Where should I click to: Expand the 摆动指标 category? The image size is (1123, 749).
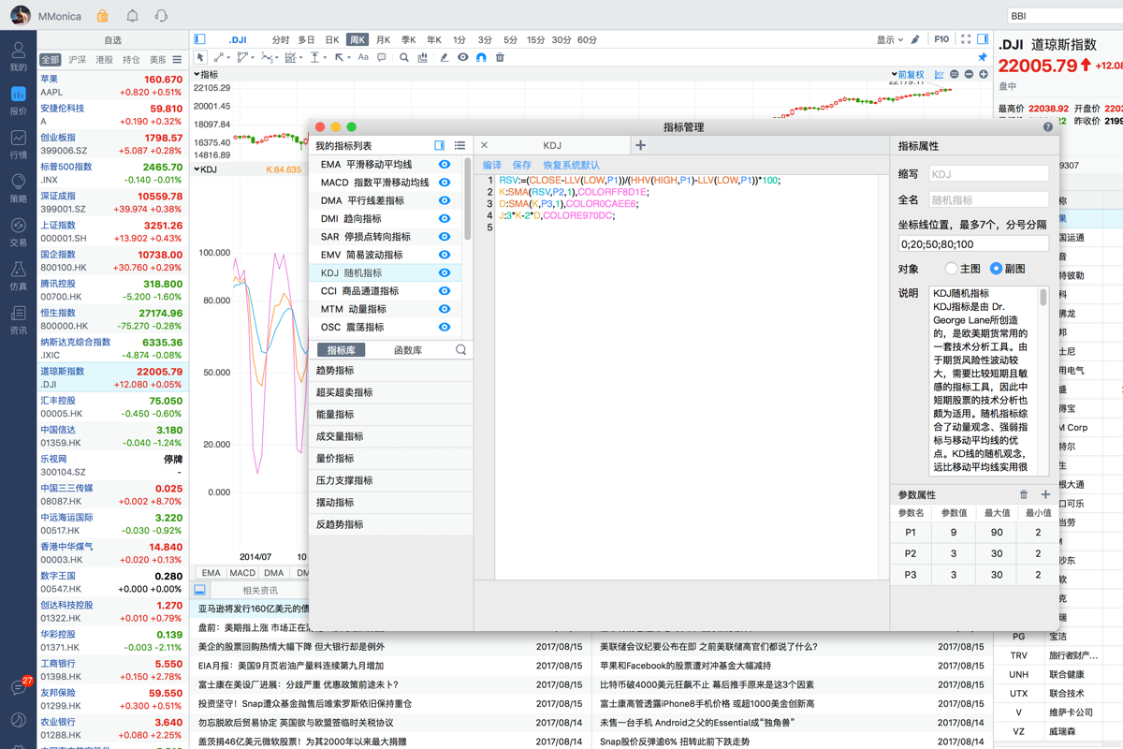pos(391,503)
